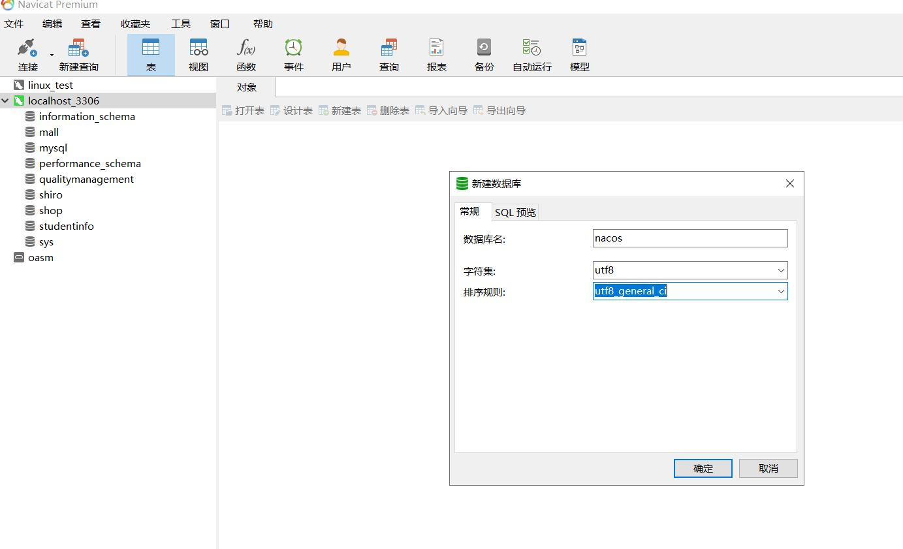This screenshot has height=549, width=903.
Task: Click the Cancel (取消) button
Action: [x=768, y=468]
